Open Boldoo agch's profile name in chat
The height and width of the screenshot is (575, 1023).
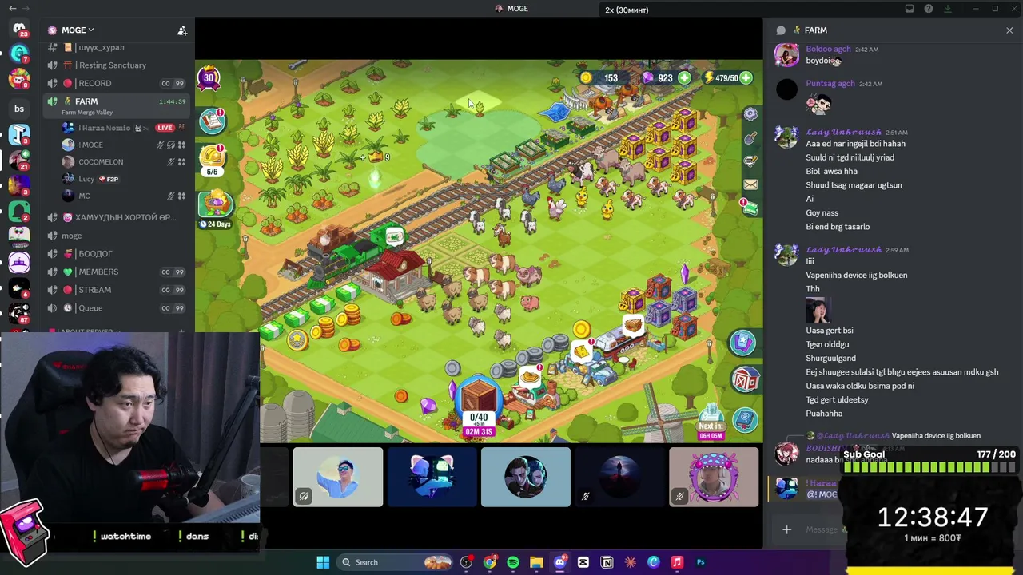tap(828, 50)
